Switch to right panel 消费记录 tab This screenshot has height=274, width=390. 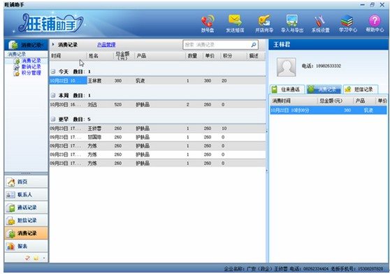pos(324,89)
